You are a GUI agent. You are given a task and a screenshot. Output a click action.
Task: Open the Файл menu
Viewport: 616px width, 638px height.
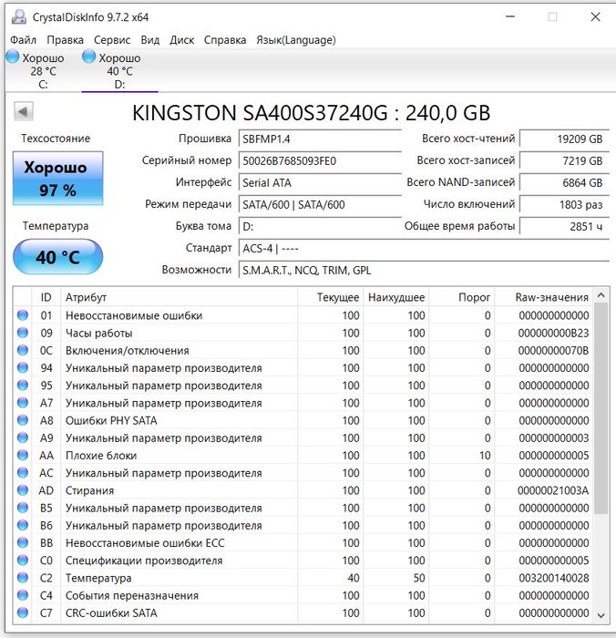point(23,40)
